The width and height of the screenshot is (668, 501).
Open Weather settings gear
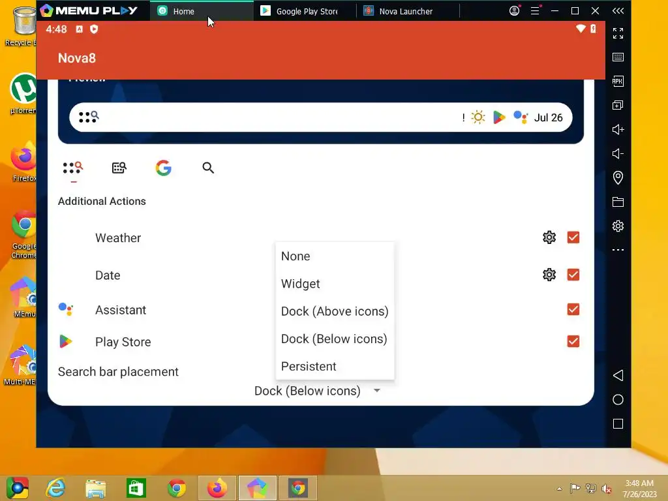pos(549,237)
